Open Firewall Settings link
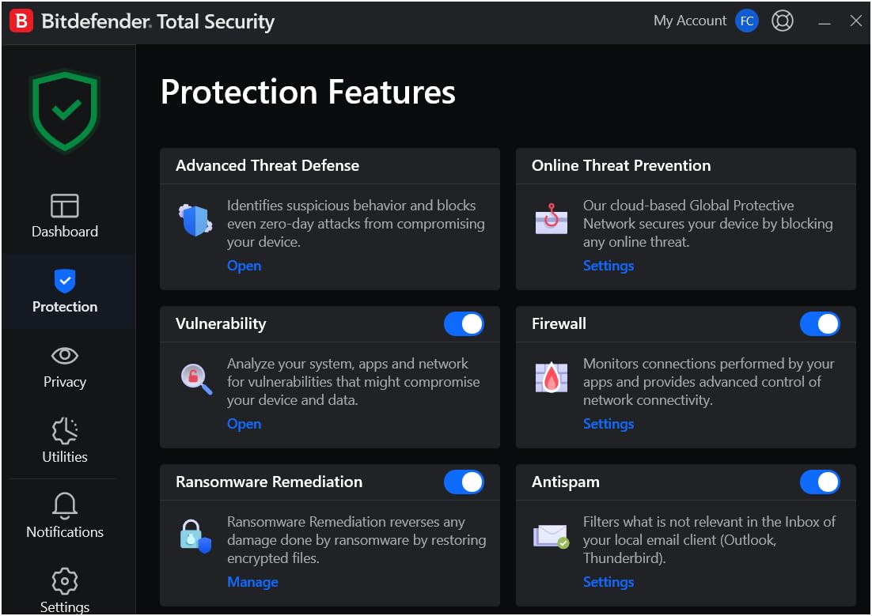This screenshot has height=616, width=872. click(x=609, y=424)
